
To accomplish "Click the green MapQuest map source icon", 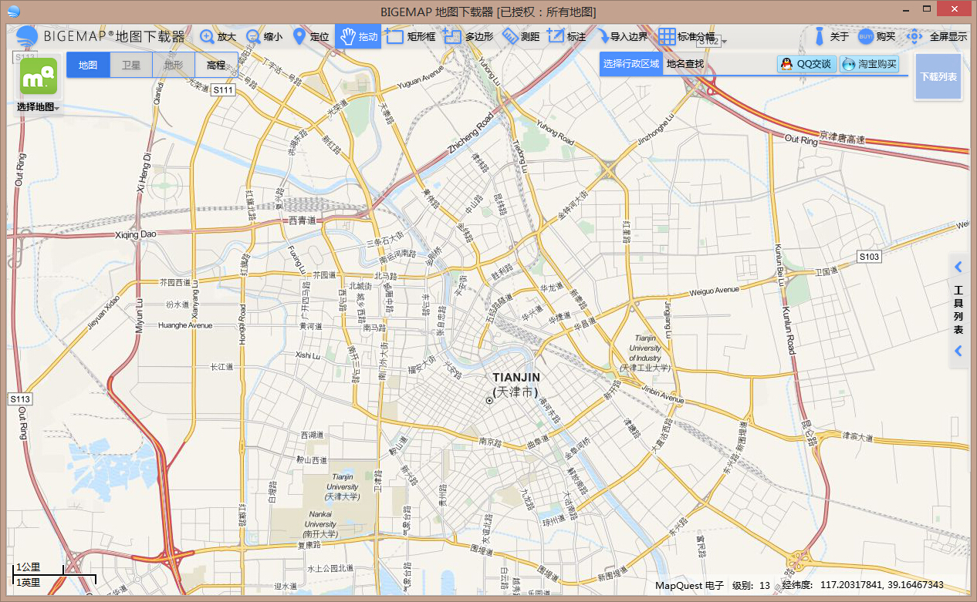I will pyautogui.click(x=39, y=76).
